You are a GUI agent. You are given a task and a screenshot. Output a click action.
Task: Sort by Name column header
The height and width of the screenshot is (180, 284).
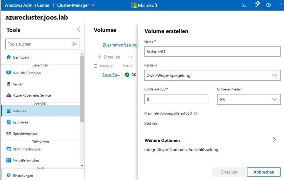coord(106,66)
